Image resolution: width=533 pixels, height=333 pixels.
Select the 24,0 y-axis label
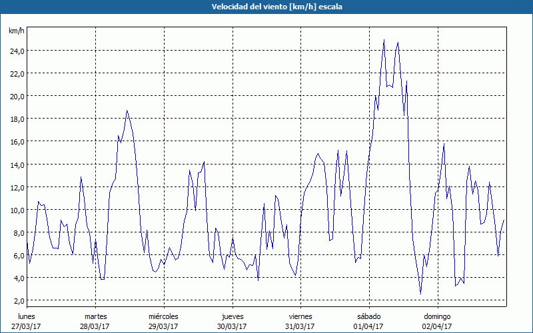click(x=17, y=51)
